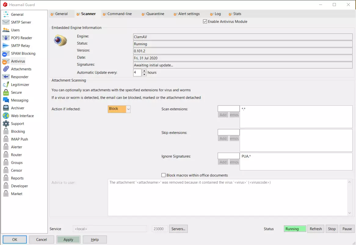The width and height of the screenshot is (356, 245).
Task: Switch to the Quarantine tab
Action: click(x=155, y=14)
